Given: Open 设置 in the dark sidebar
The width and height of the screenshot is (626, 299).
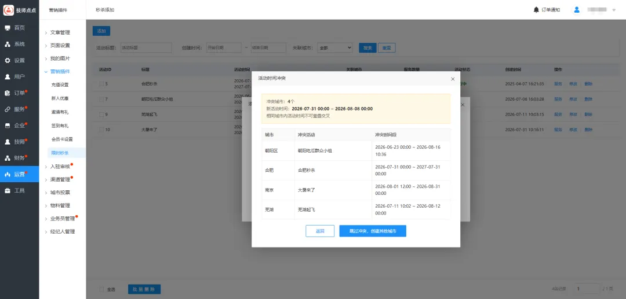Looking at the screenshot, I should pyautogui.click(x=19, y=61).
